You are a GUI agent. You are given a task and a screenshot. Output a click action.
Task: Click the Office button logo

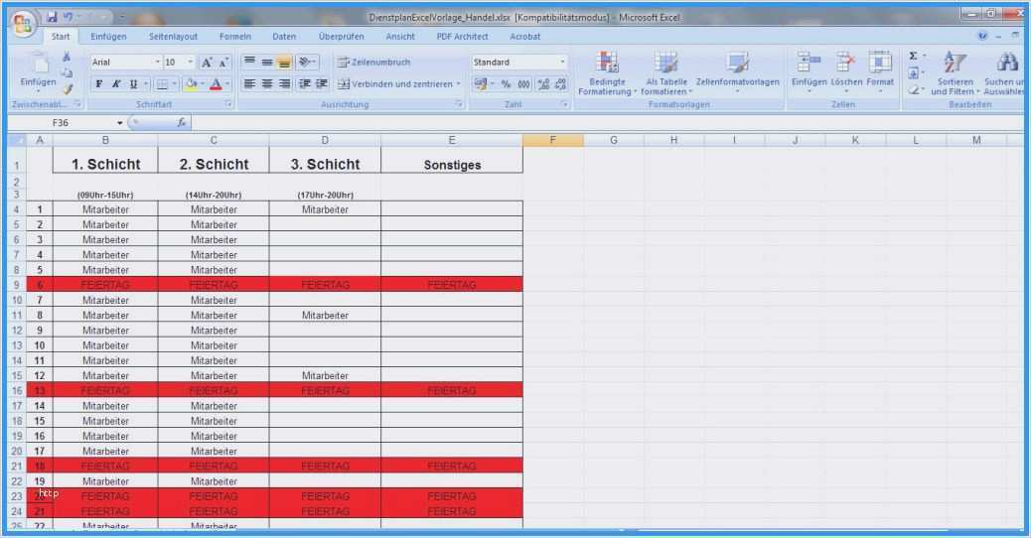[23, 24]
